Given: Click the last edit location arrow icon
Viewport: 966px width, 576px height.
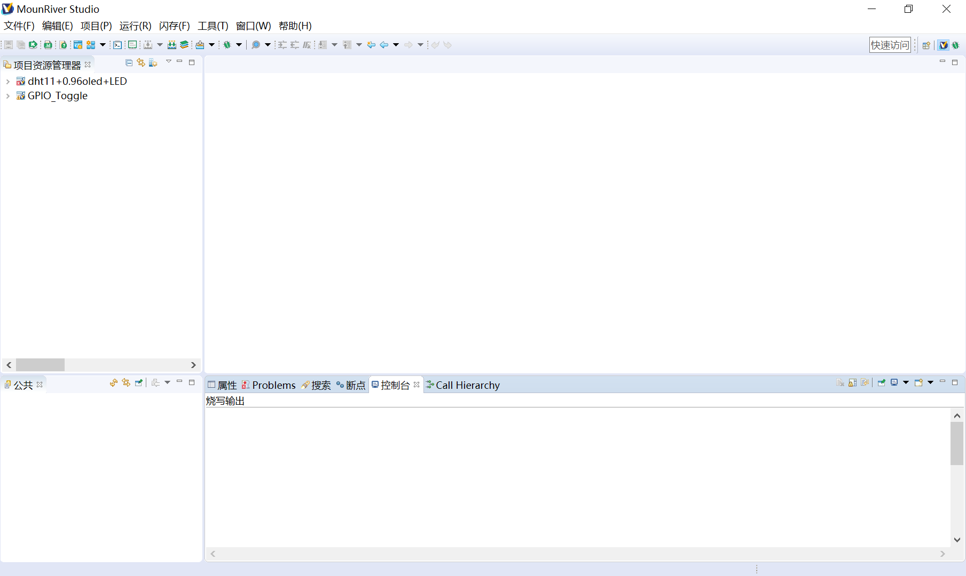Looking at the screenshot, I should [371, 45].
